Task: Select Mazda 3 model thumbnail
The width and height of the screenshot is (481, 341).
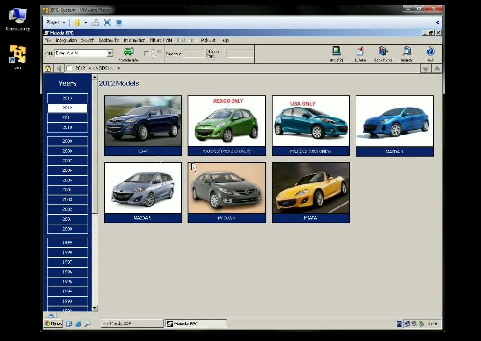Action: tap(394, 126)
